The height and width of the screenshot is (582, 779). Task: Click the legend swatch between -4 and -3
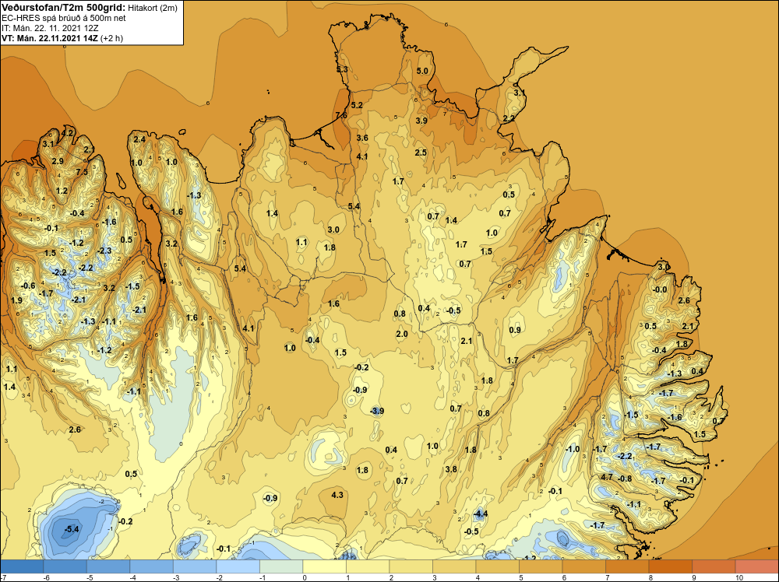click(x=152, y=566)
